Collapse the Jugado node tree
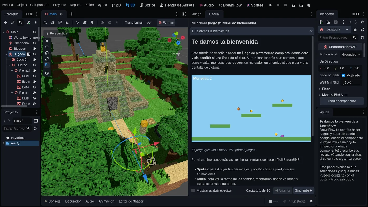The image size is (368, 207). click(7, 54)
